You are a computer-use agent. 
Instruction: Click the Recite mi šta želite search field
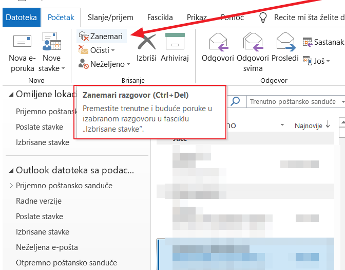pos(309,17)
